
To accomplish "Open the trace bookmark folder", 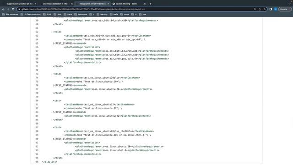I will coord(68,14).
